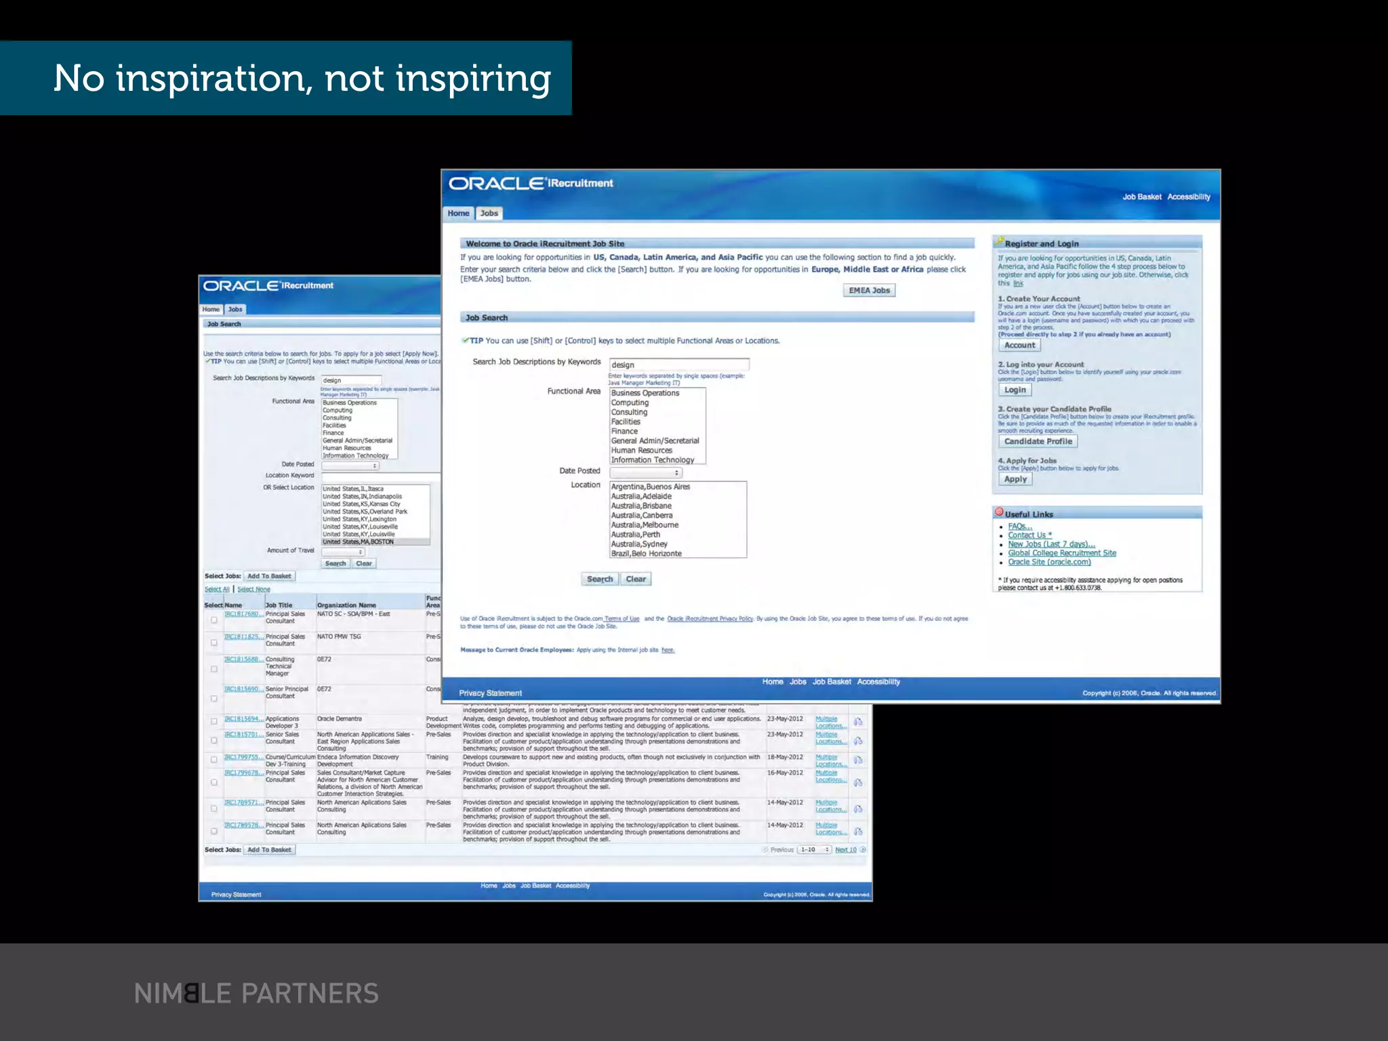Click the Oracle iRecruitment logo in front window
The height and width of the screenshot is (1041, 1388).
click(x=531, y=184)
